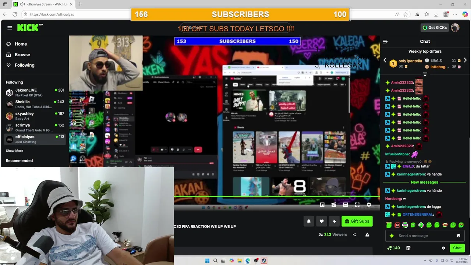Open a new browser tab
Screen dimensions: 471x265
pos(80,4)
